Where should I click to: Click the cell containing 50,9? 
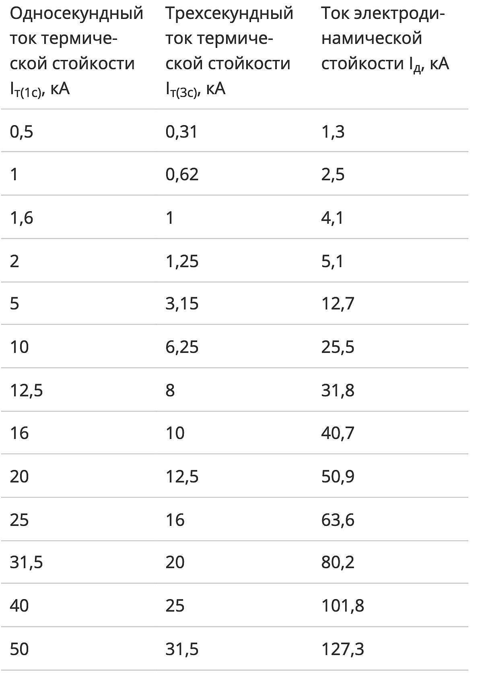[x=338, y=476]
